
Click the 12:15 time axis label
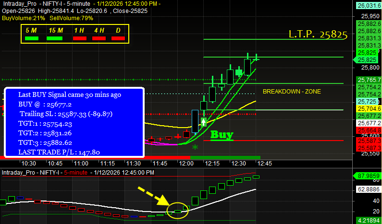tap(212, 164)
